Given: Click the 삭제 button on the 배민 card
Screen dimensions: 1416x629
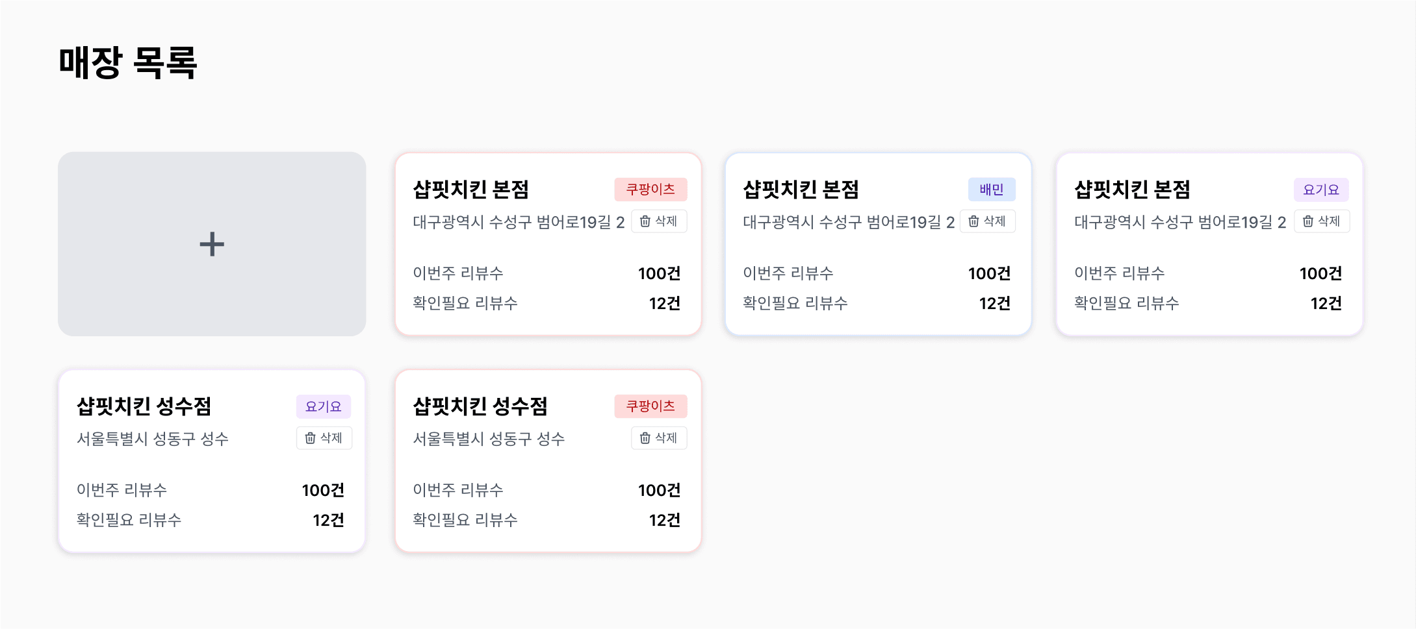Looking at the screenshot, I should (987, 221).
